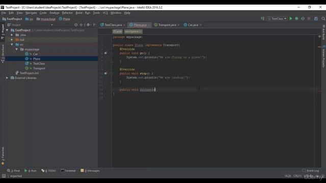Switch to the TestClass.java tab
326x183 pixels.
113,25
